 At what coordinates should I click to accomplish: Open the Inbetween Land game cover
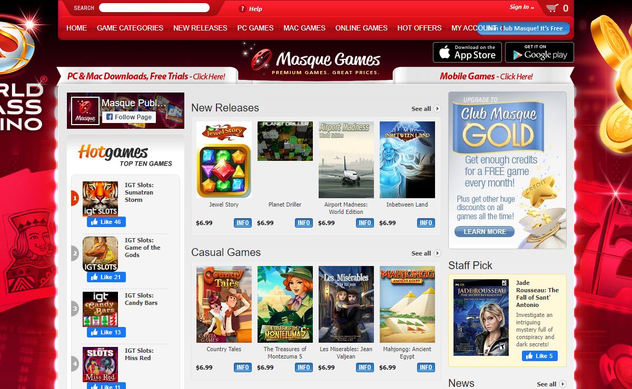click(x=407, y=160)
